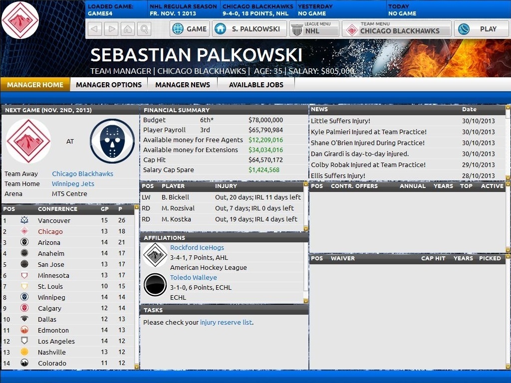Open the Winnipeg Jets team link
Screen dimensions: 511x383
click(x=73, y=184)
